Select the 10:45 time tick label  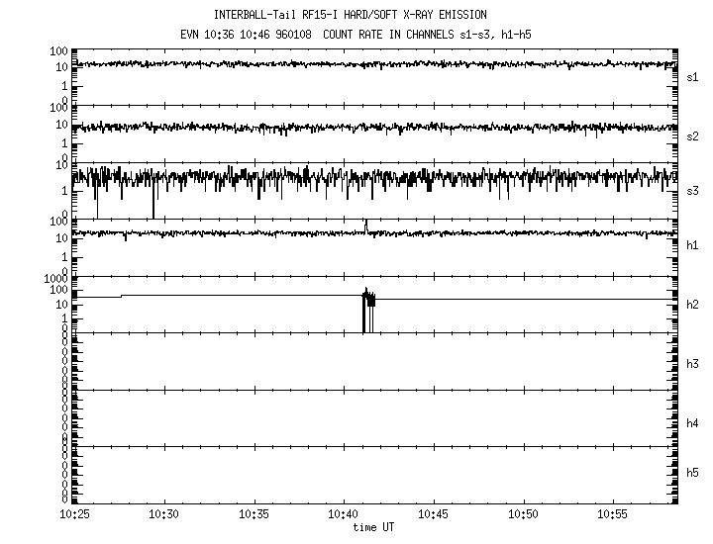[434, 515]
